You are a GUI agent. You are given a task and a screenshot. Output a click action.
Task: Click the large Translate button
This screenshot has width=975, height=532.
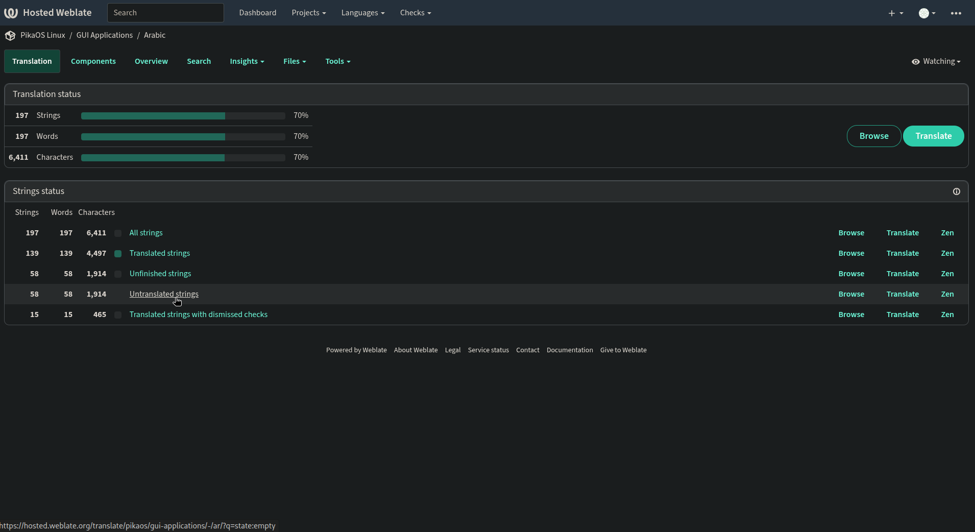tap(933, 136)
